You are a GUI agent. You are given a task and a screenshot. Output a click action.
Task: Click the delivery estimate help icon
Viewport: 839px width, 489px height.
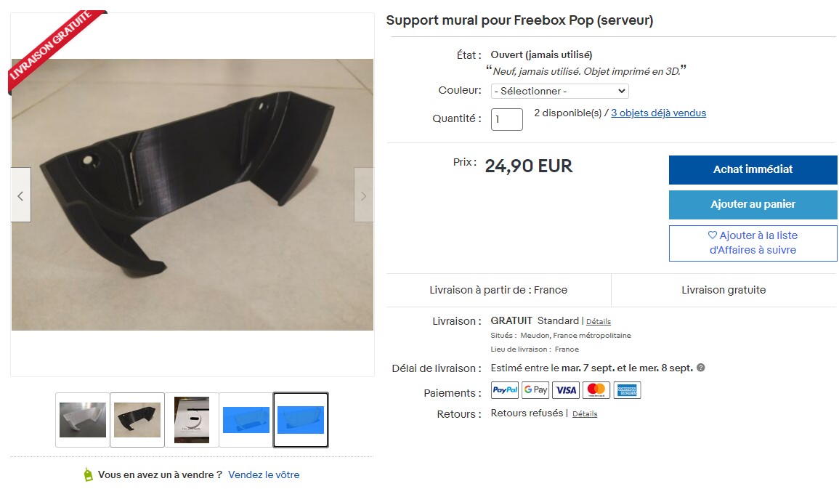pyautogui.click(x=701, y=368)
